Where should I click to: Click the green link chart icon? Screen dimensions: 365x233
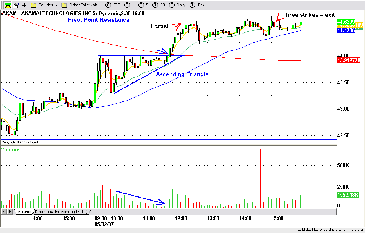tap(8, 5)
